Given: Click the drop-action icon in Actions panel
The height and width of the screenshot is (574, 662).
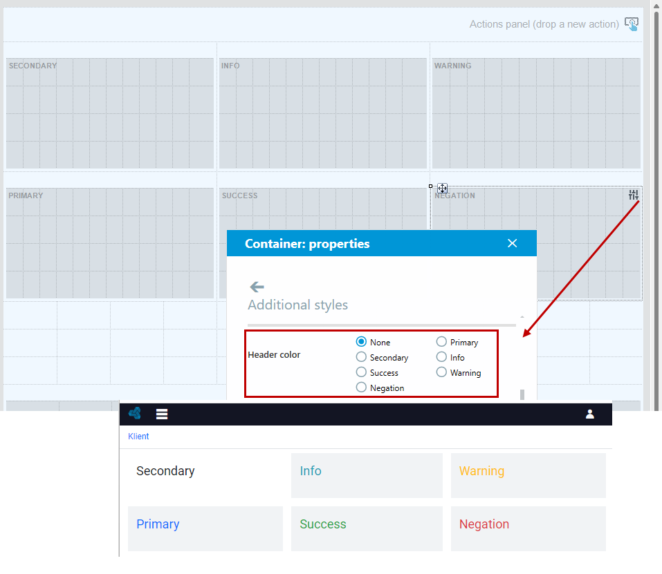Looking at the screenshot, I should 632,24.
